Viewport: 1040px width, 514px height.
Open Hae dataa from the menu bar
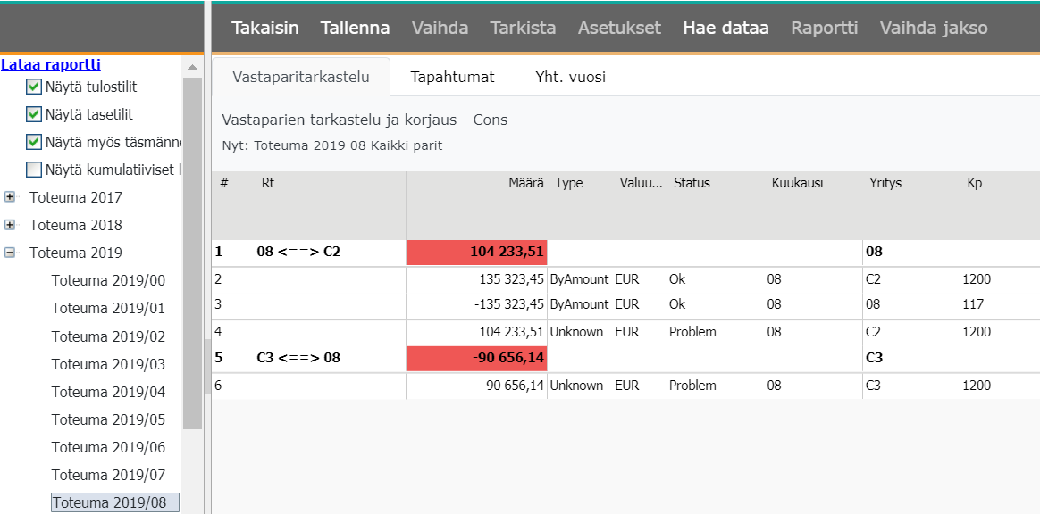coord(725,28)
